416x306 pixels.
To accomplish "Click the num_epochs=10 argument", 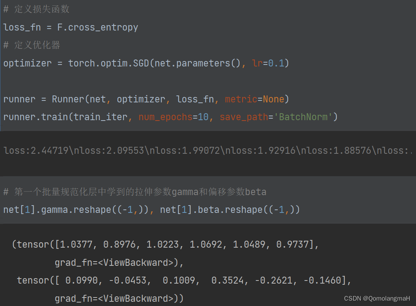I will pos(174,117).
